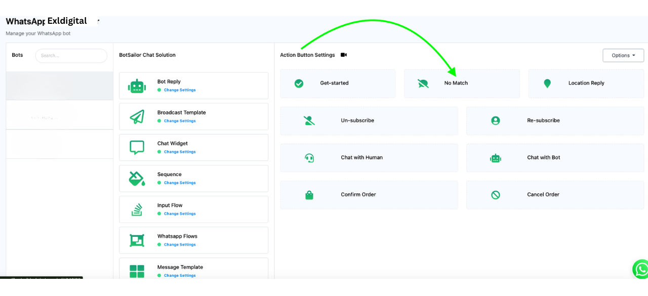Click the Re-subscribe user icon
This screenshot has height=296, width=648.
[x=496, y=120]
